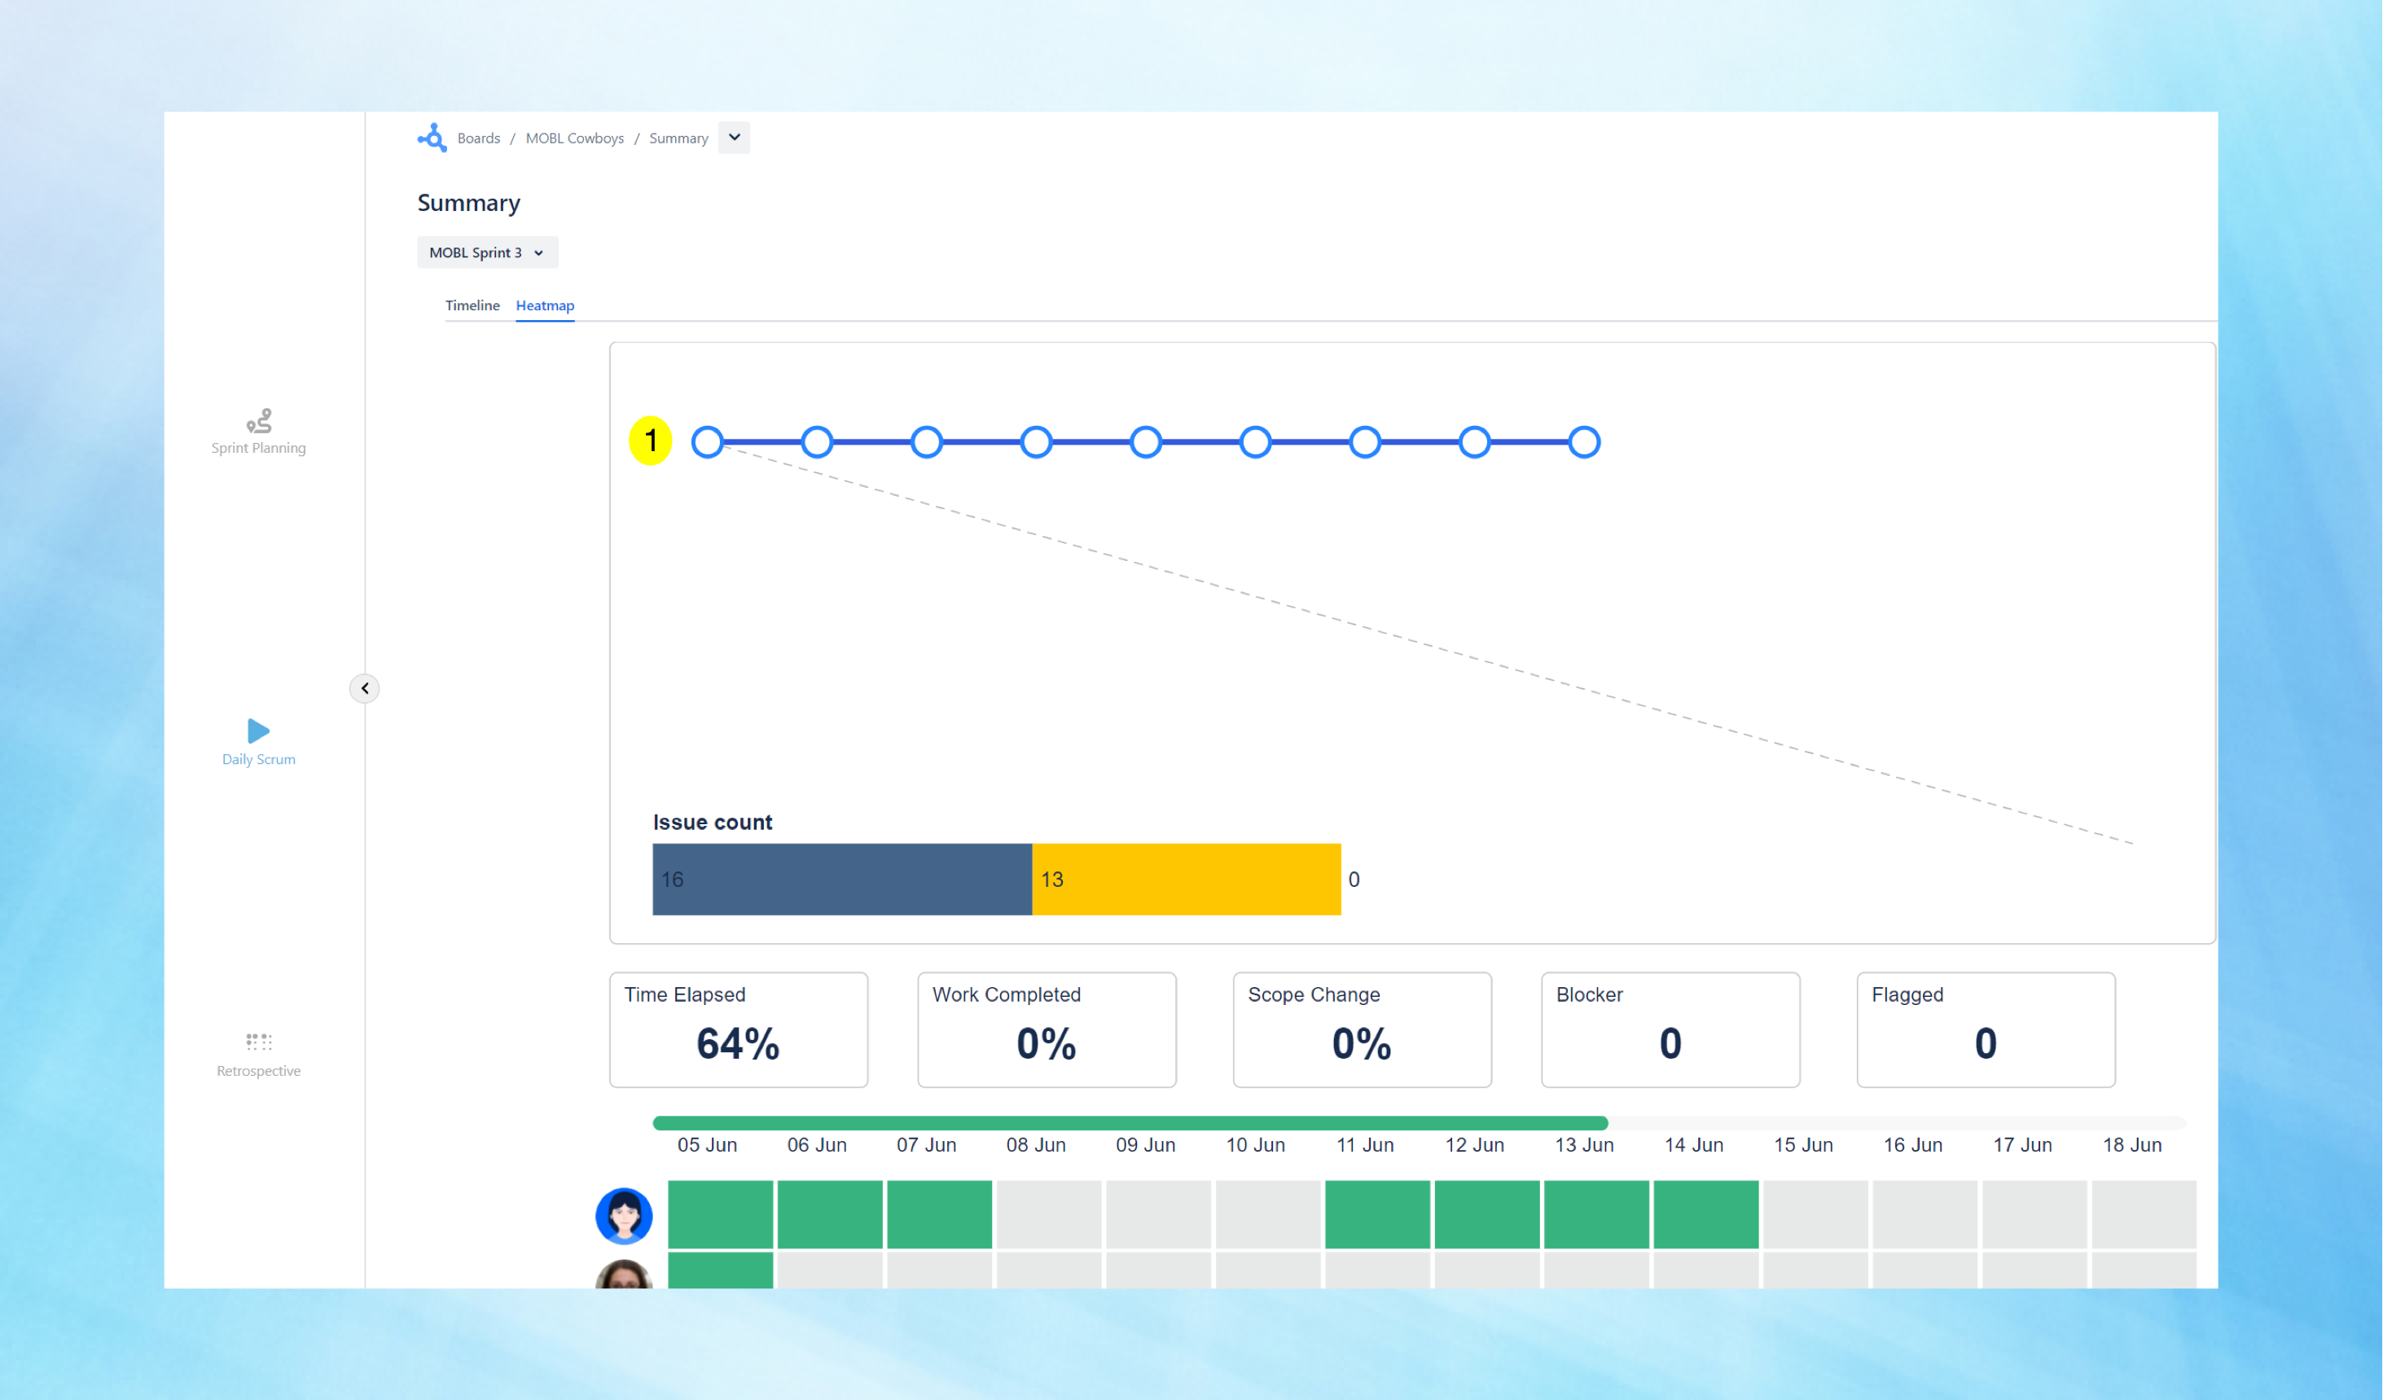Open the Sprint Planning sidebar icon
2383x1400 pixels.
(x=258, y=421)
